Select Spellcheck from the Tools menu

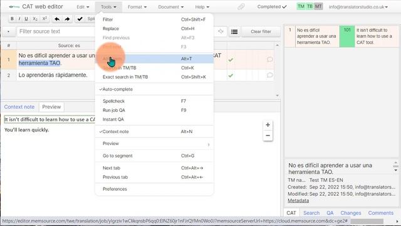click(154, 101)
